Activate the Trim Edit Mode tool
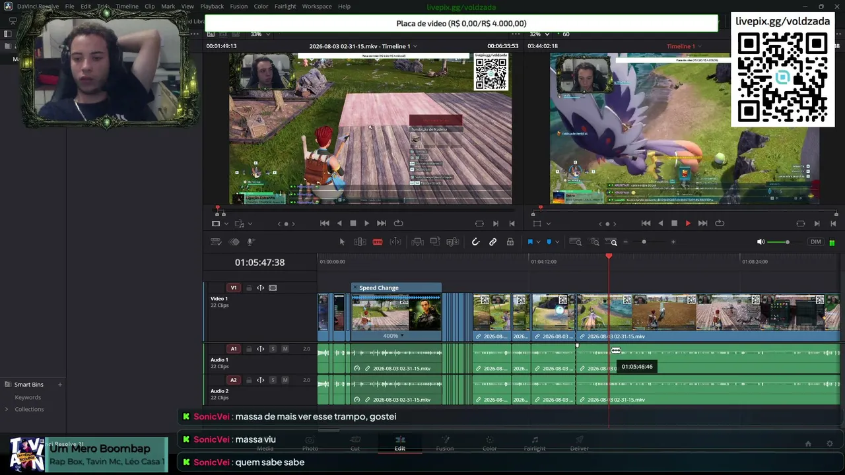845x475 pixels. point(360,242)
